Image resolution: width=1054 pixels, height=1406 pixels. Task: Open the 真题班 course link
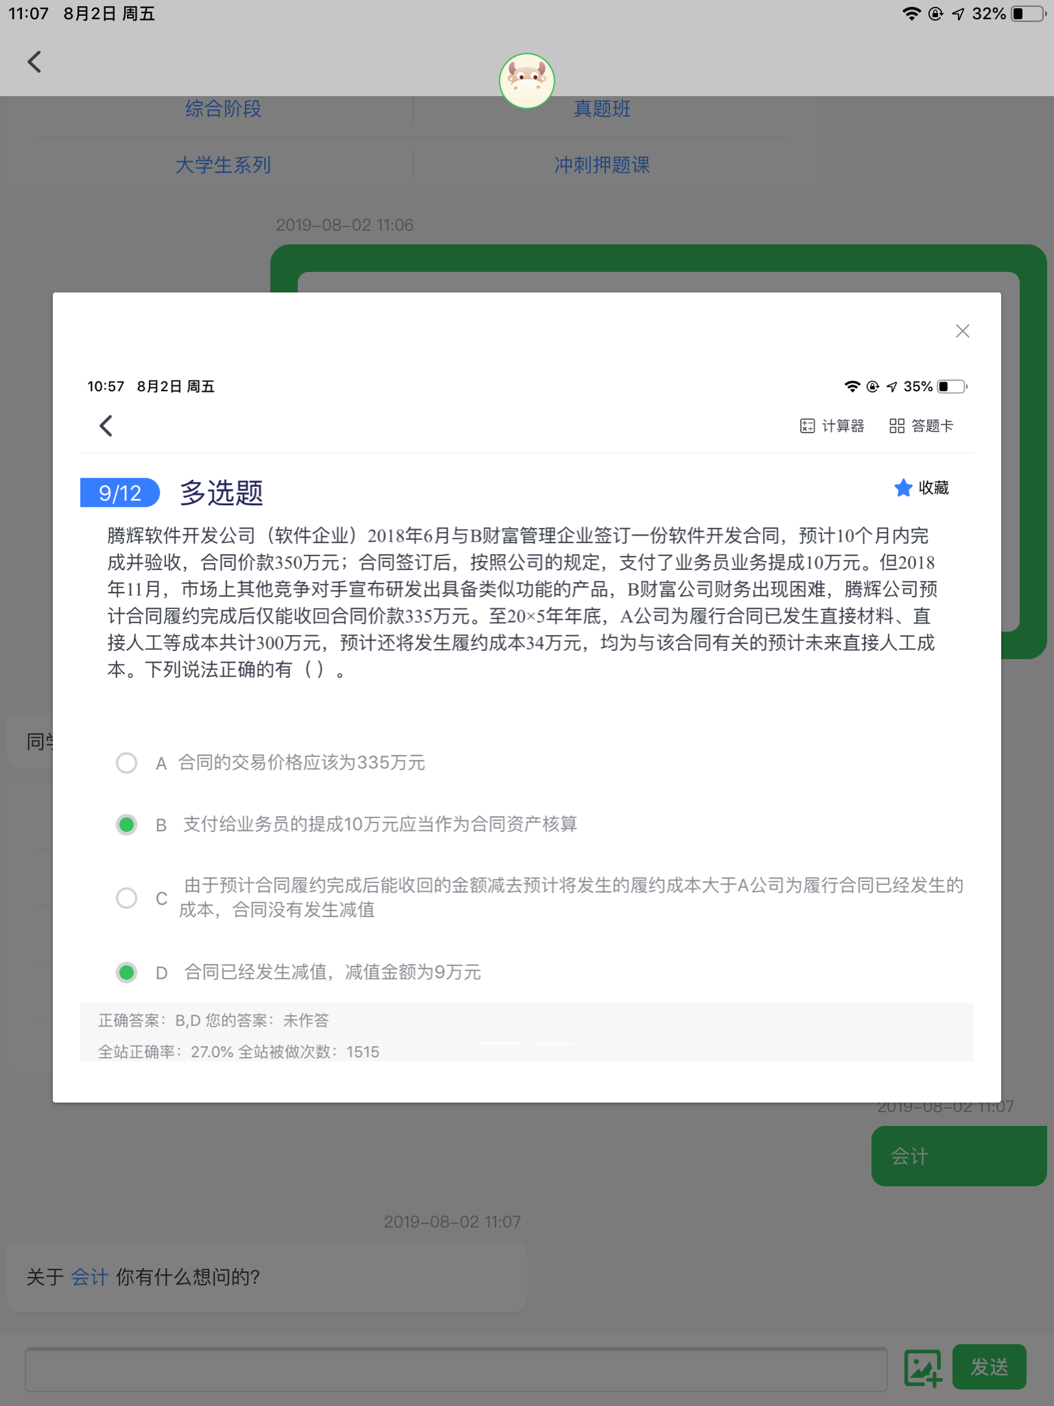(602, 108)
